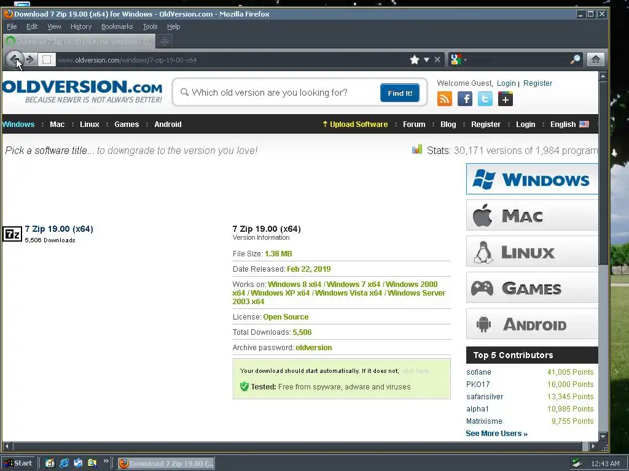
Task: Click the Firefox taskbar button
Action: tap(166, 464)
